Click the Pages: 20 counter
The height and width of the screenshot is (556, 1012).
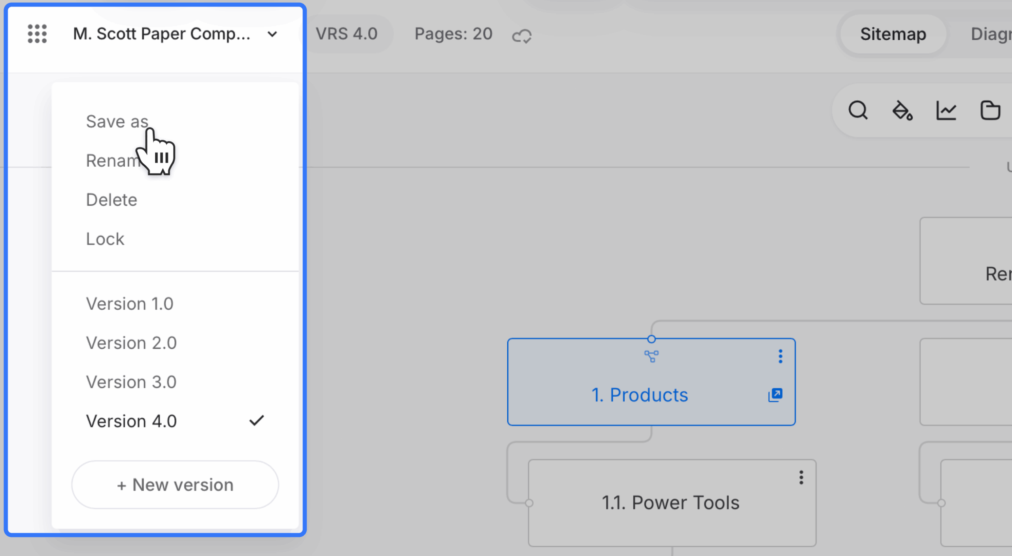pos(453,34)
